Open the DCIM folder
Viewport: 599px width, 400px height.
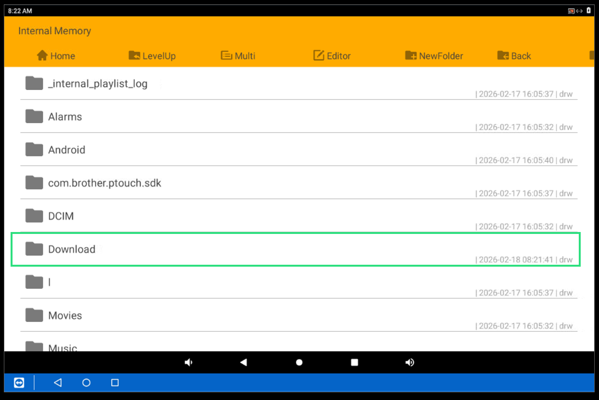point(61,216)
